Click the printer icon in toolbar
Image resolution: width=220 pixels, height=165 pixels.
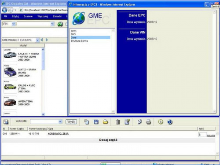pyautogui.click(x=148, y=122)
